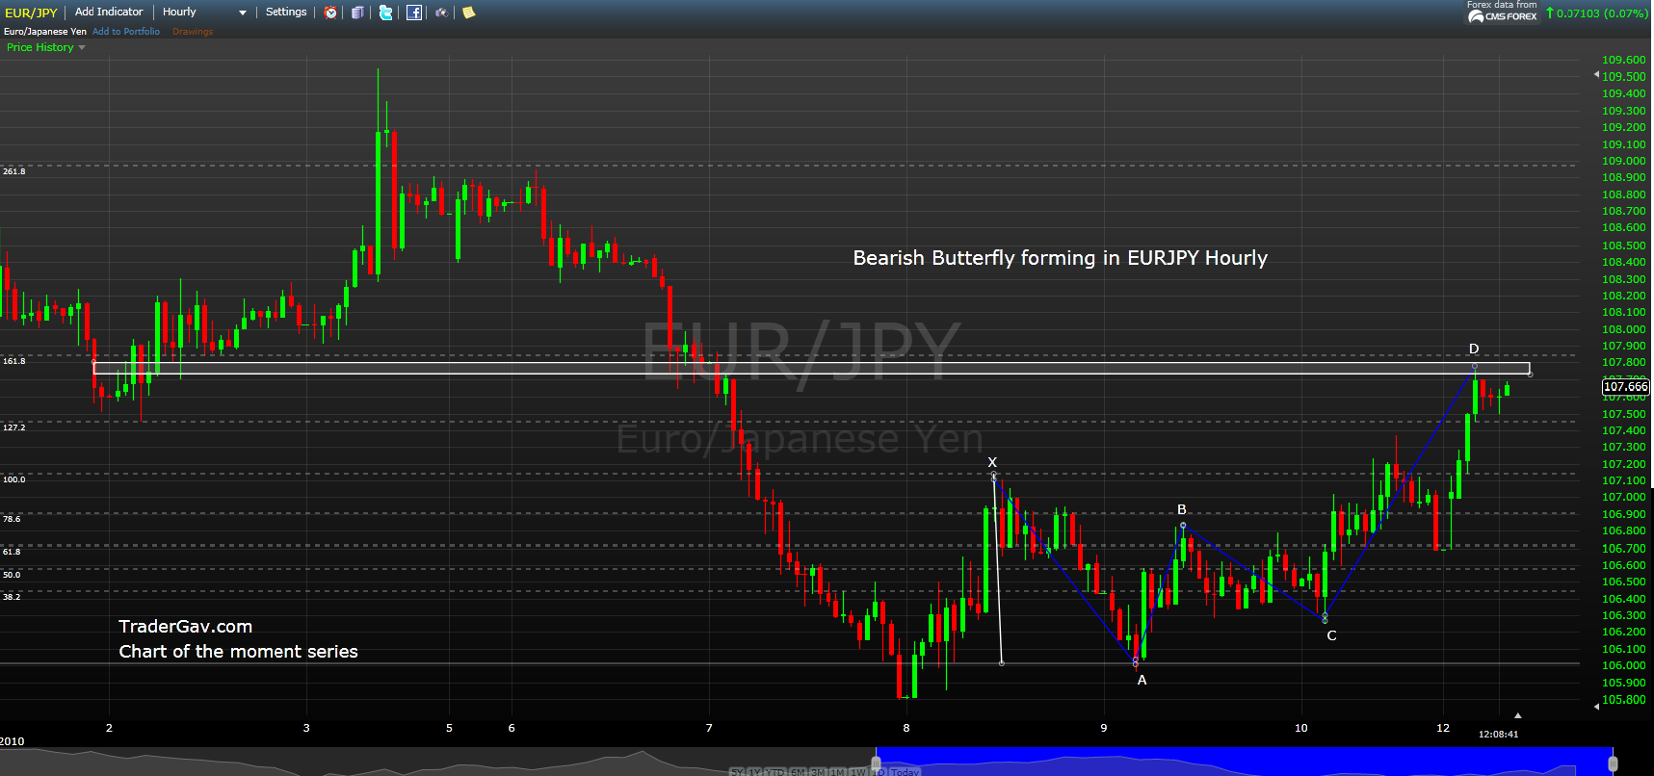Take a chart snapshot with camera icon
This screenshot has height=776, width=1654.
[x=441, y=13]
